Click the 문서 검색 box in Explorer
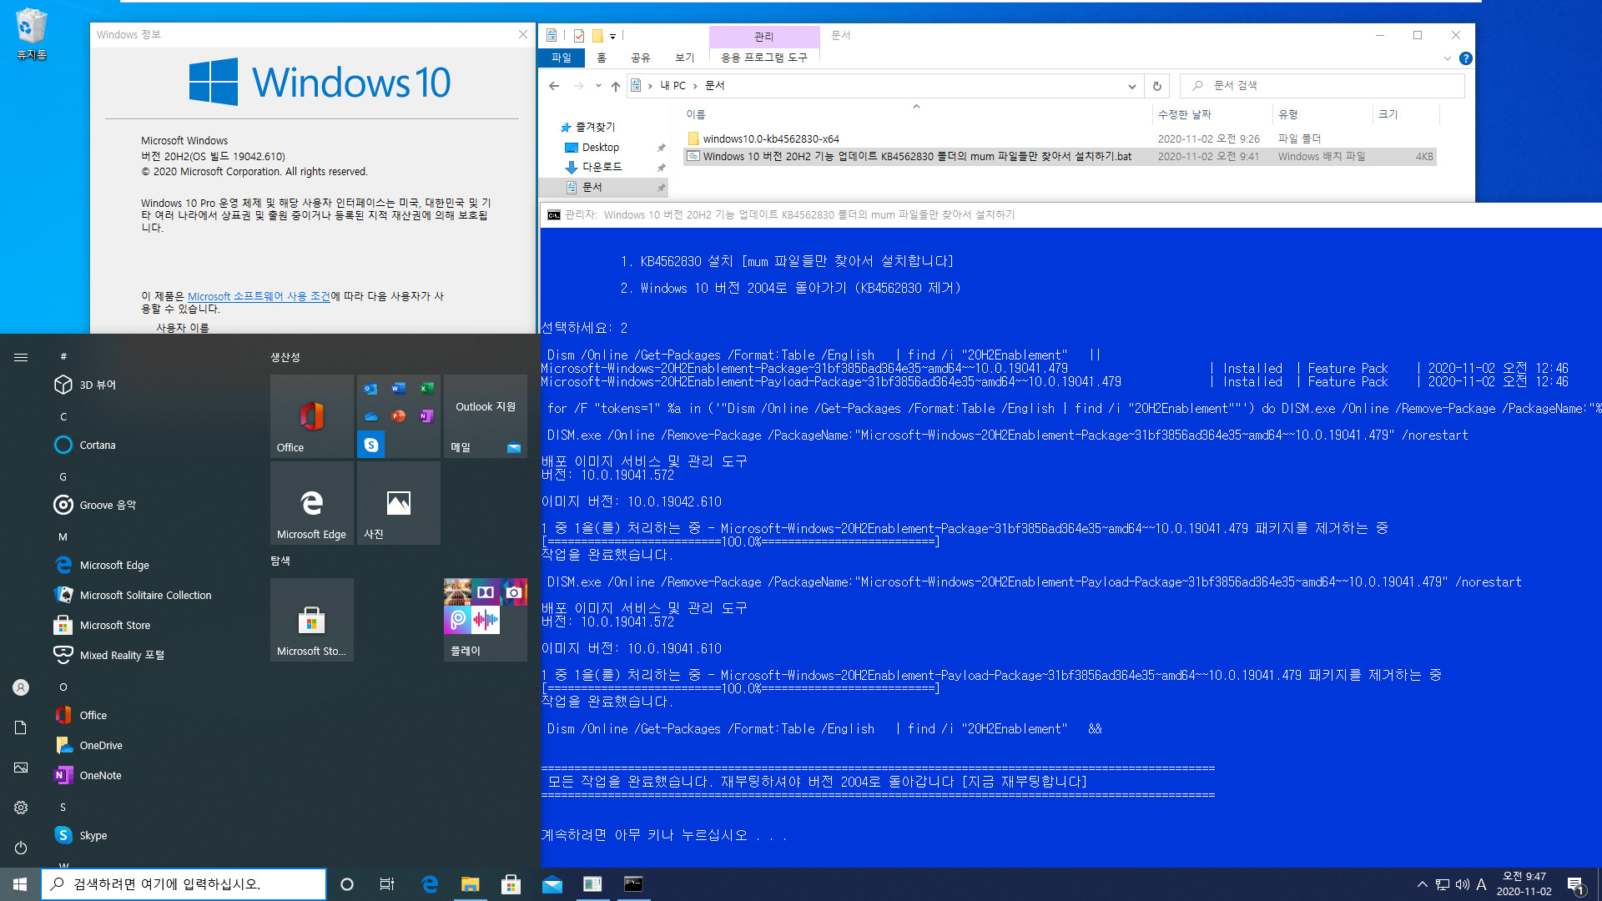1602x901 pixels. (1322, 86)
